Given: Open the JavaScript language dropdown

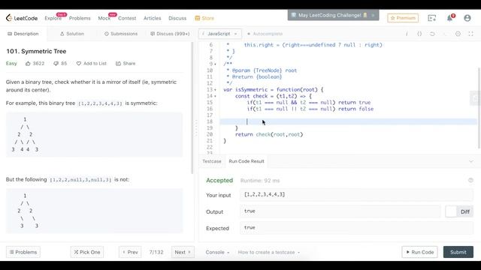Looking at the screenshot, I should (220, 34).
